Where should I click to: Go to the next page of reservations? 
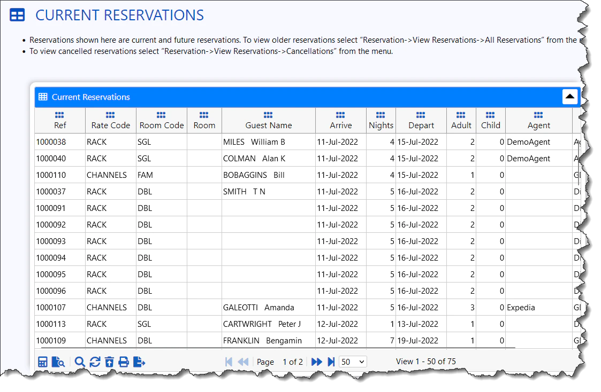pos(316,362)
